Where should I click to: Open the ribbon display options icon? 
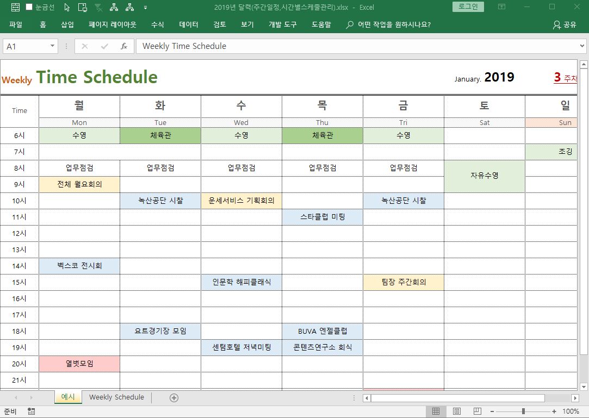click(x=501, y=7)
